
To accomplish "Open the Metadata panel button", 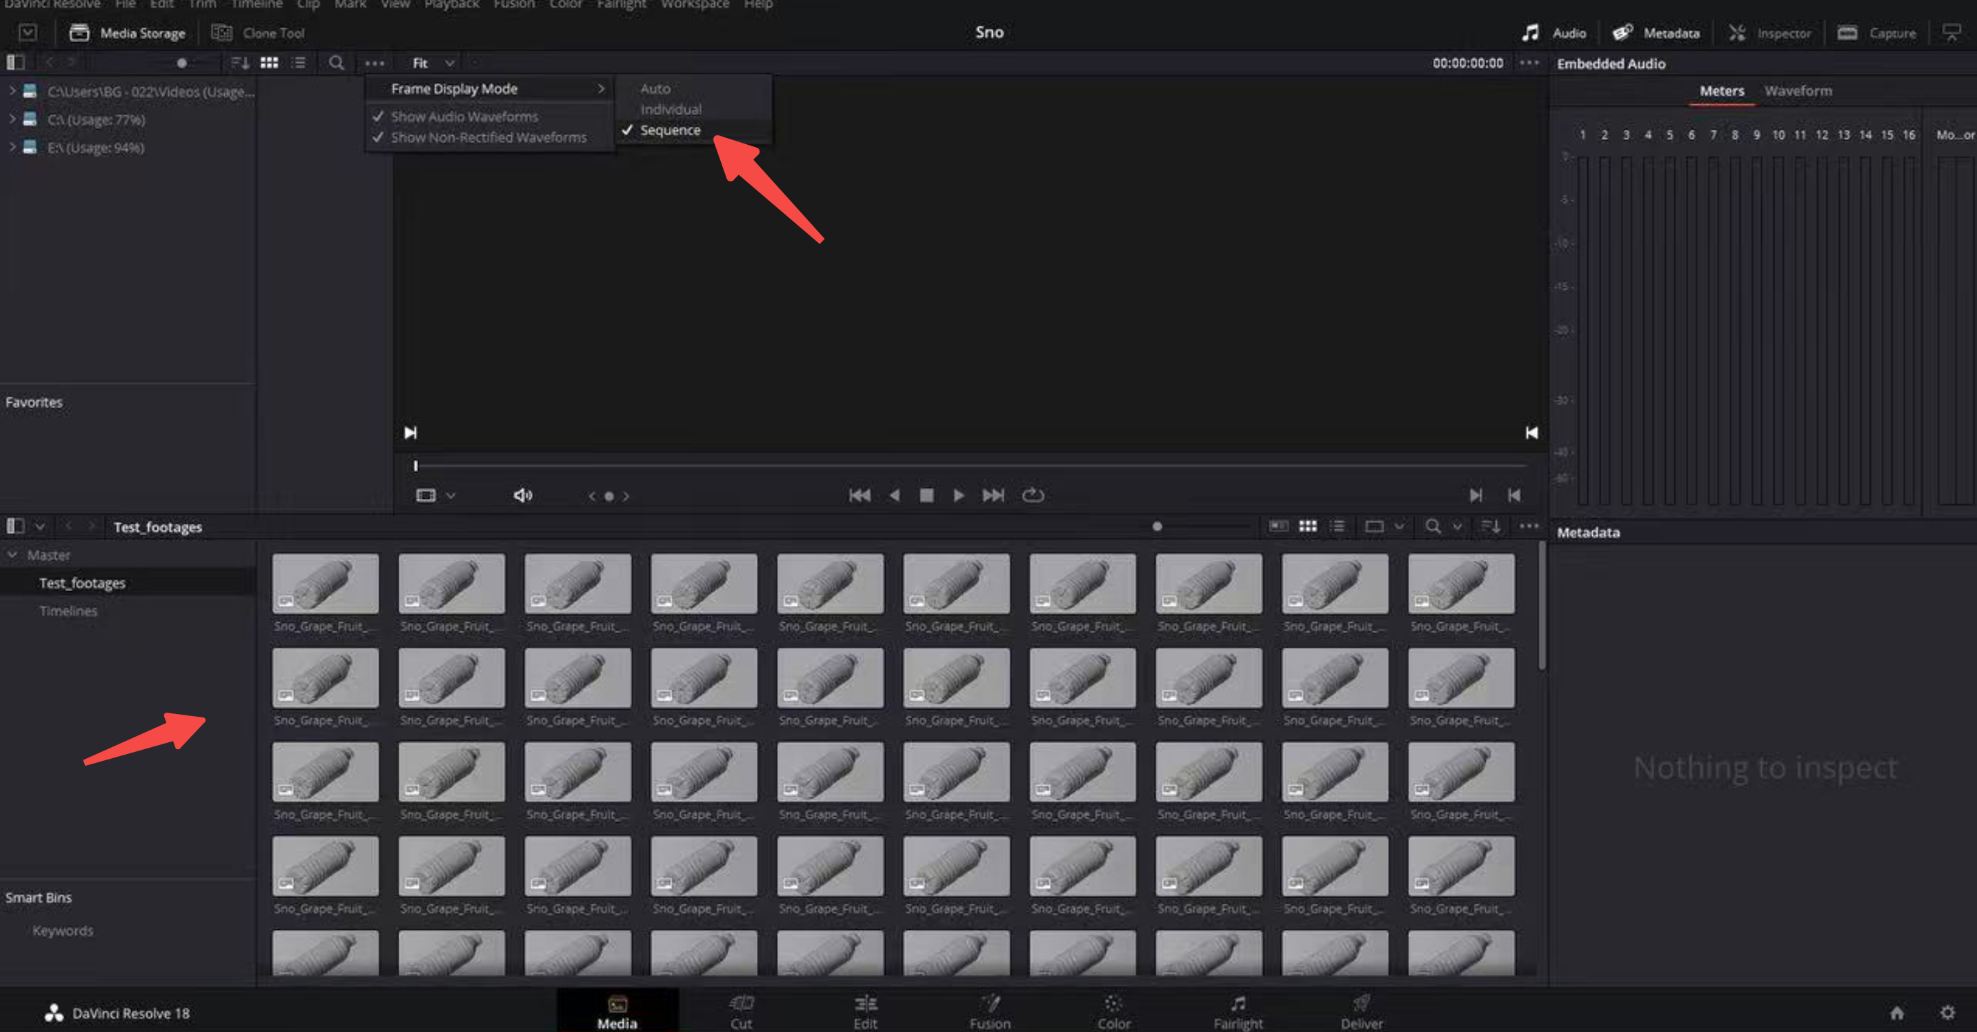I will [1656, 33].
